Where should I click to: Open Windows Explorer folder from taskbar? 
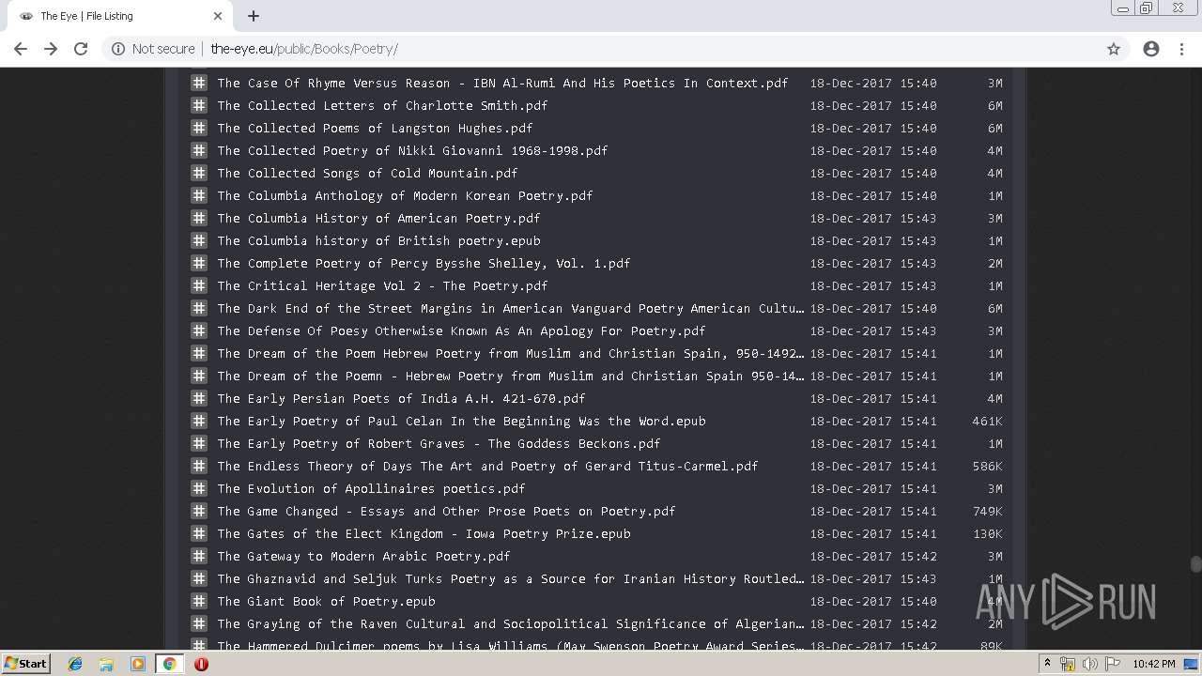(x=106, y=664)
